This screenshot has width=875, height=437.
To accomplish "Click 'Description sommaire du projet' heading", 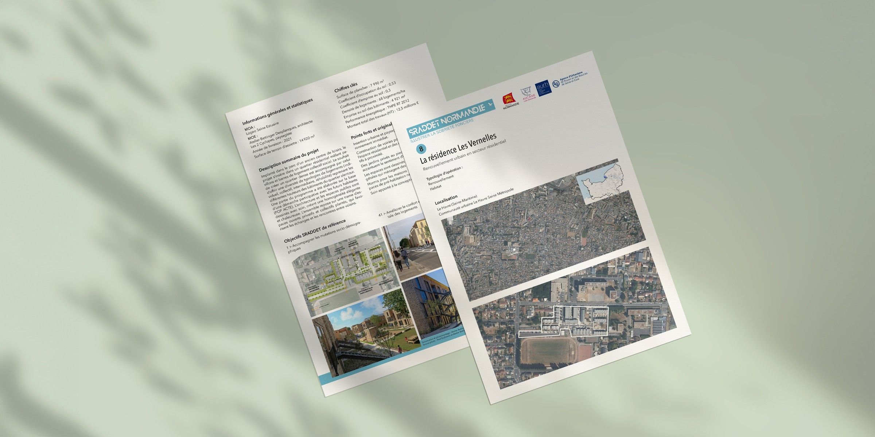I will pyautogui.click(x=288, y=160).
